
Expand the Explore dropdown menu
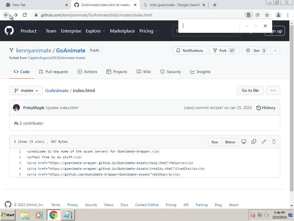[x=95, y=31]
